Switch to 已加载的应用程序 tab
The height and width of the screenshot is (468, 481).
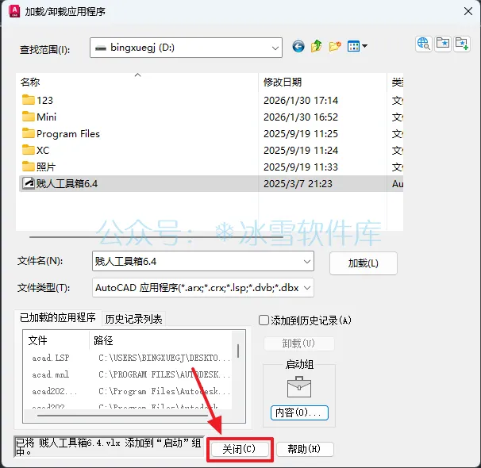tap(58, 318)
